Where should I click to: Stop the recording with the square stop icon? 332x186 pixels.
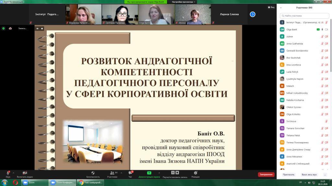pos(42,28)
